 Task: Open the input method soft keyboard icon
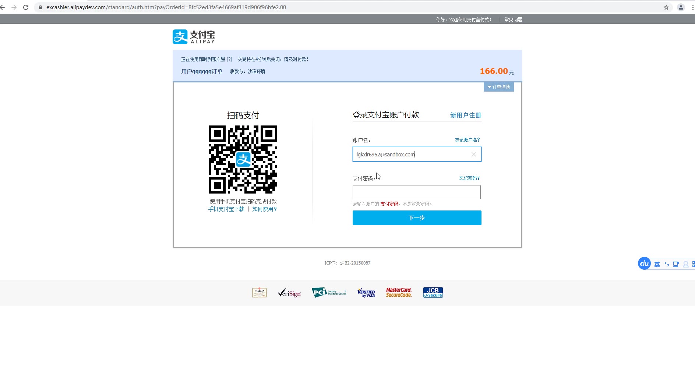[676, 264]
